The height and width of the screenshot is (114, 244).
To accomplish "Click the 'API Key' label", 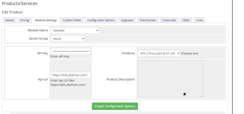I will tap(42, 53).
